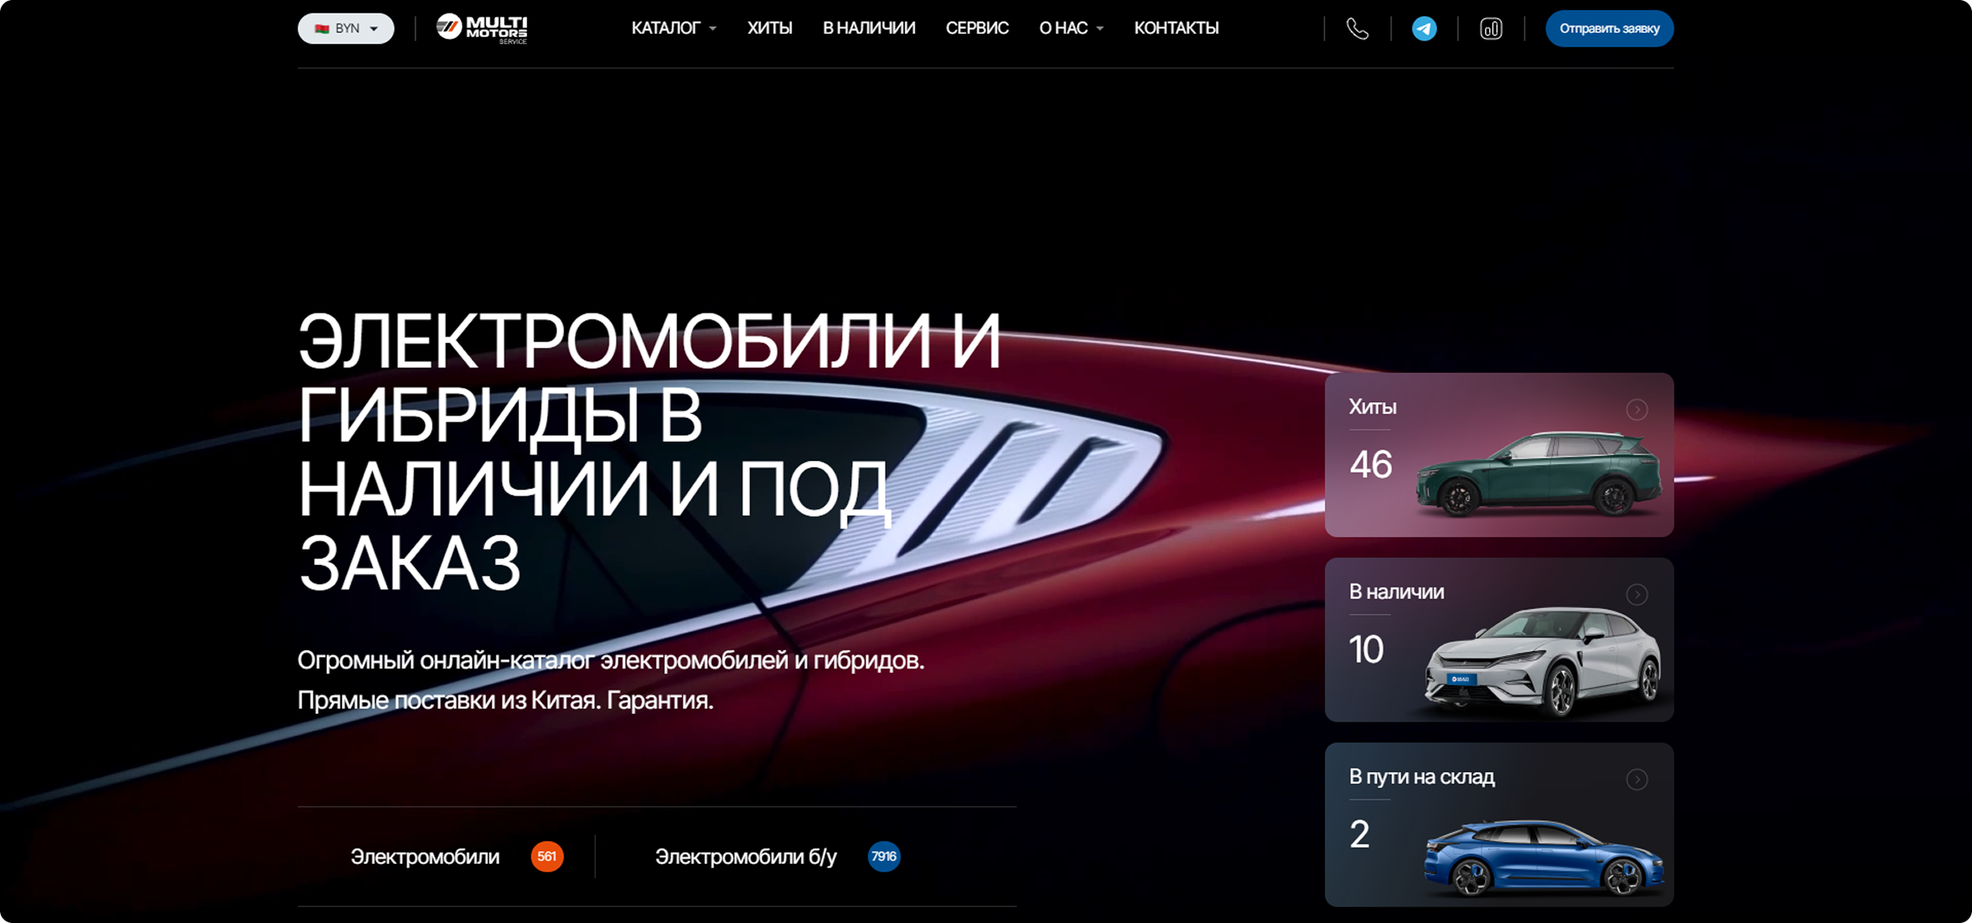Click arrow circle on Хиты card

pyautogui.click(x=1637, y=410)
